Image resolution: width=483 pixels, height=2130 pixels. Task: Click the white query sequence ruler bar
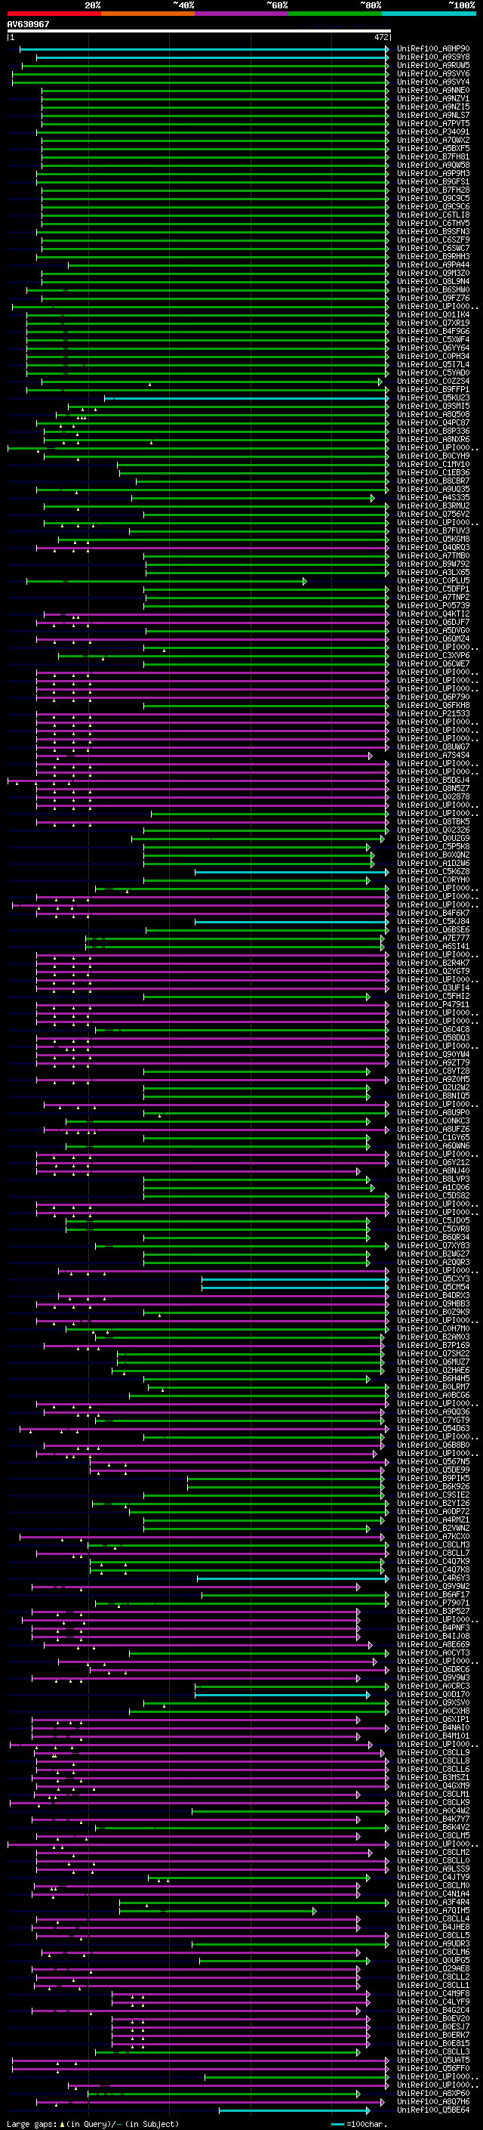tap(199, 32)
